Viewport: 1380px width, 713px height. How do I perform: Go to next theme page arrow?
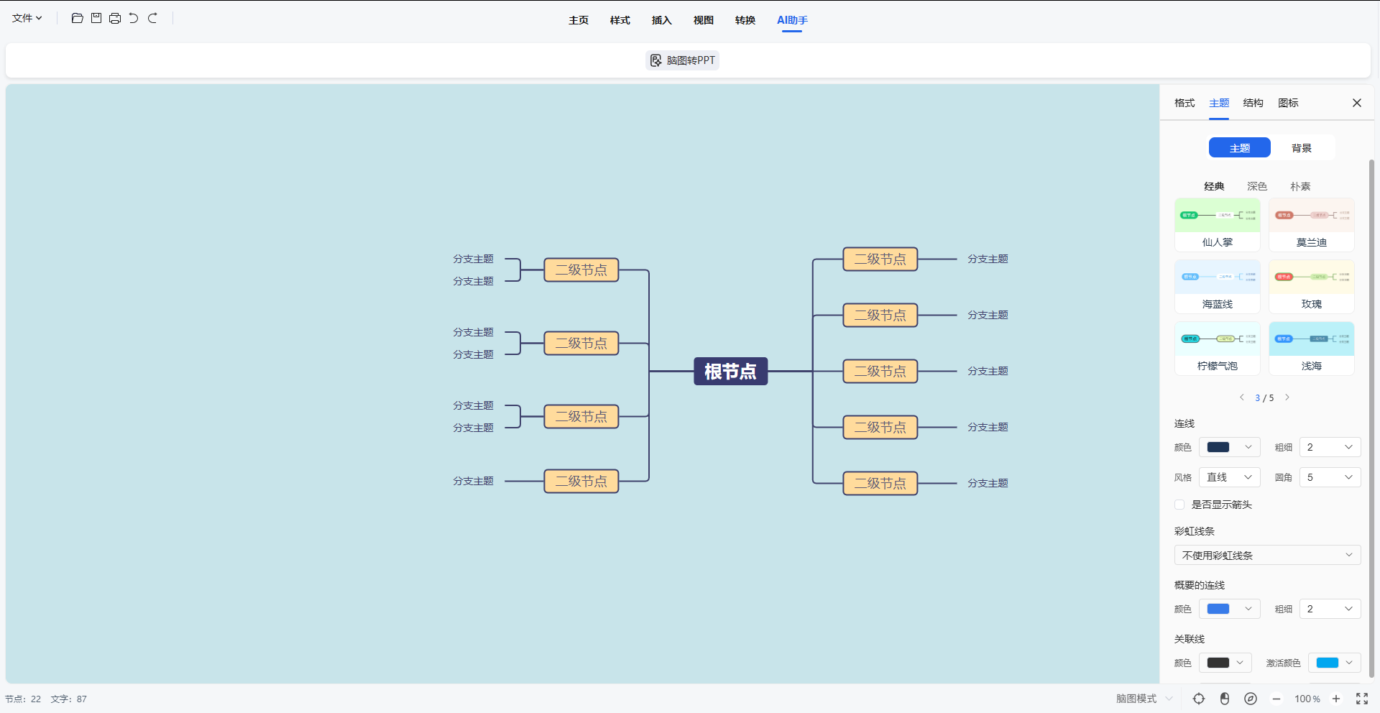[1287, 397]
